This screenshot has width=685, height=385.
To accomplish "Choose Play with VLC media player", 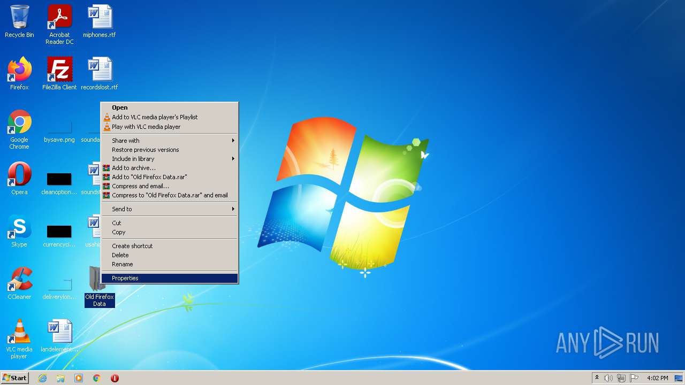I will tap(170, 127).
